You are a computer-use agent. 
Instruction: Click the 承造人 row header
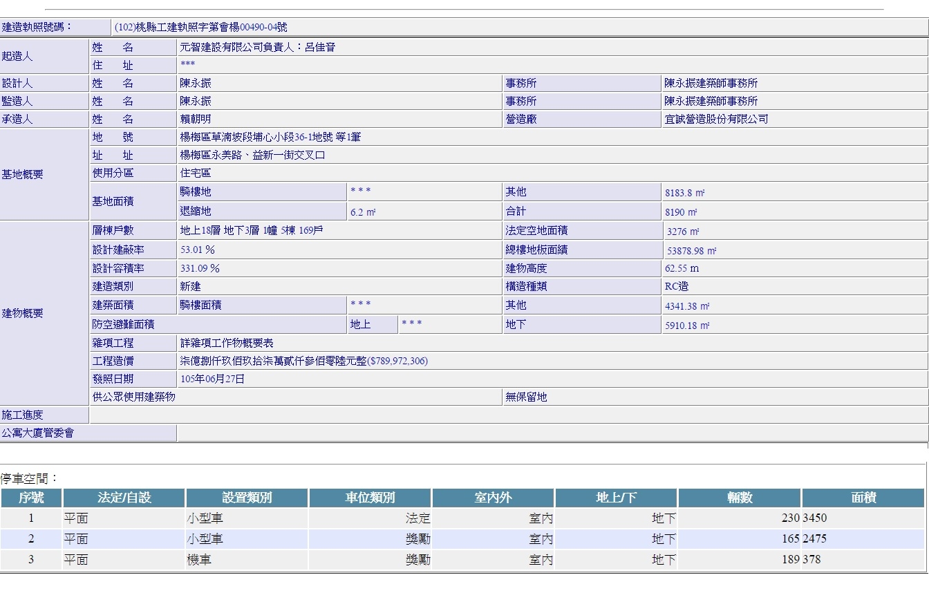45,119
